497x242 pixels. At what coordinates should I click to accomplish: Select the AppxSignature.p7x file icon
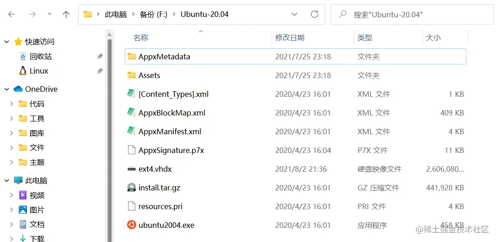132,150
